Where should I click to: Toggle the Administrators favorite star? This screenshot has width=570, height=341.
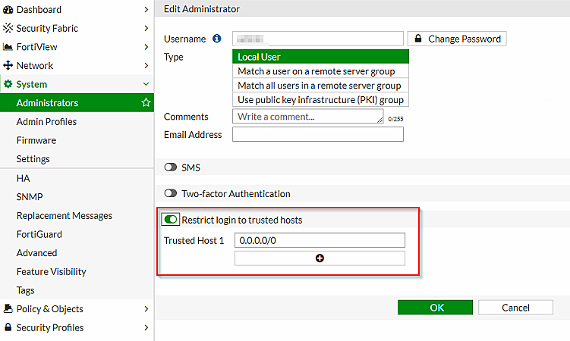tap(146, 102)
